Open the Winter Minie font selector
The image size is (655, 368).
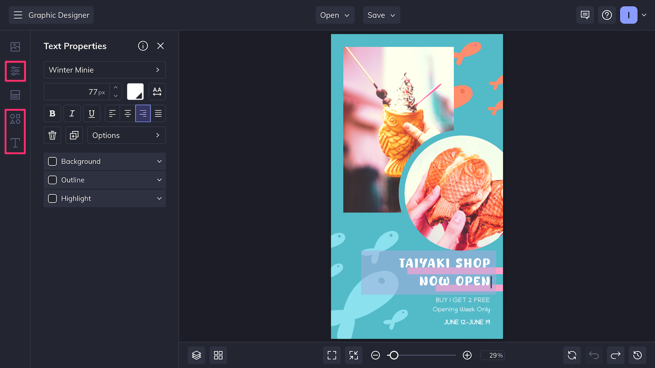[x=104, y=70]
